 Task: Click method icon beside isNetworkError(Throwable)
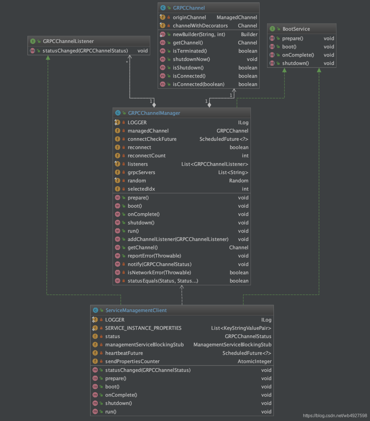point(117,272)
